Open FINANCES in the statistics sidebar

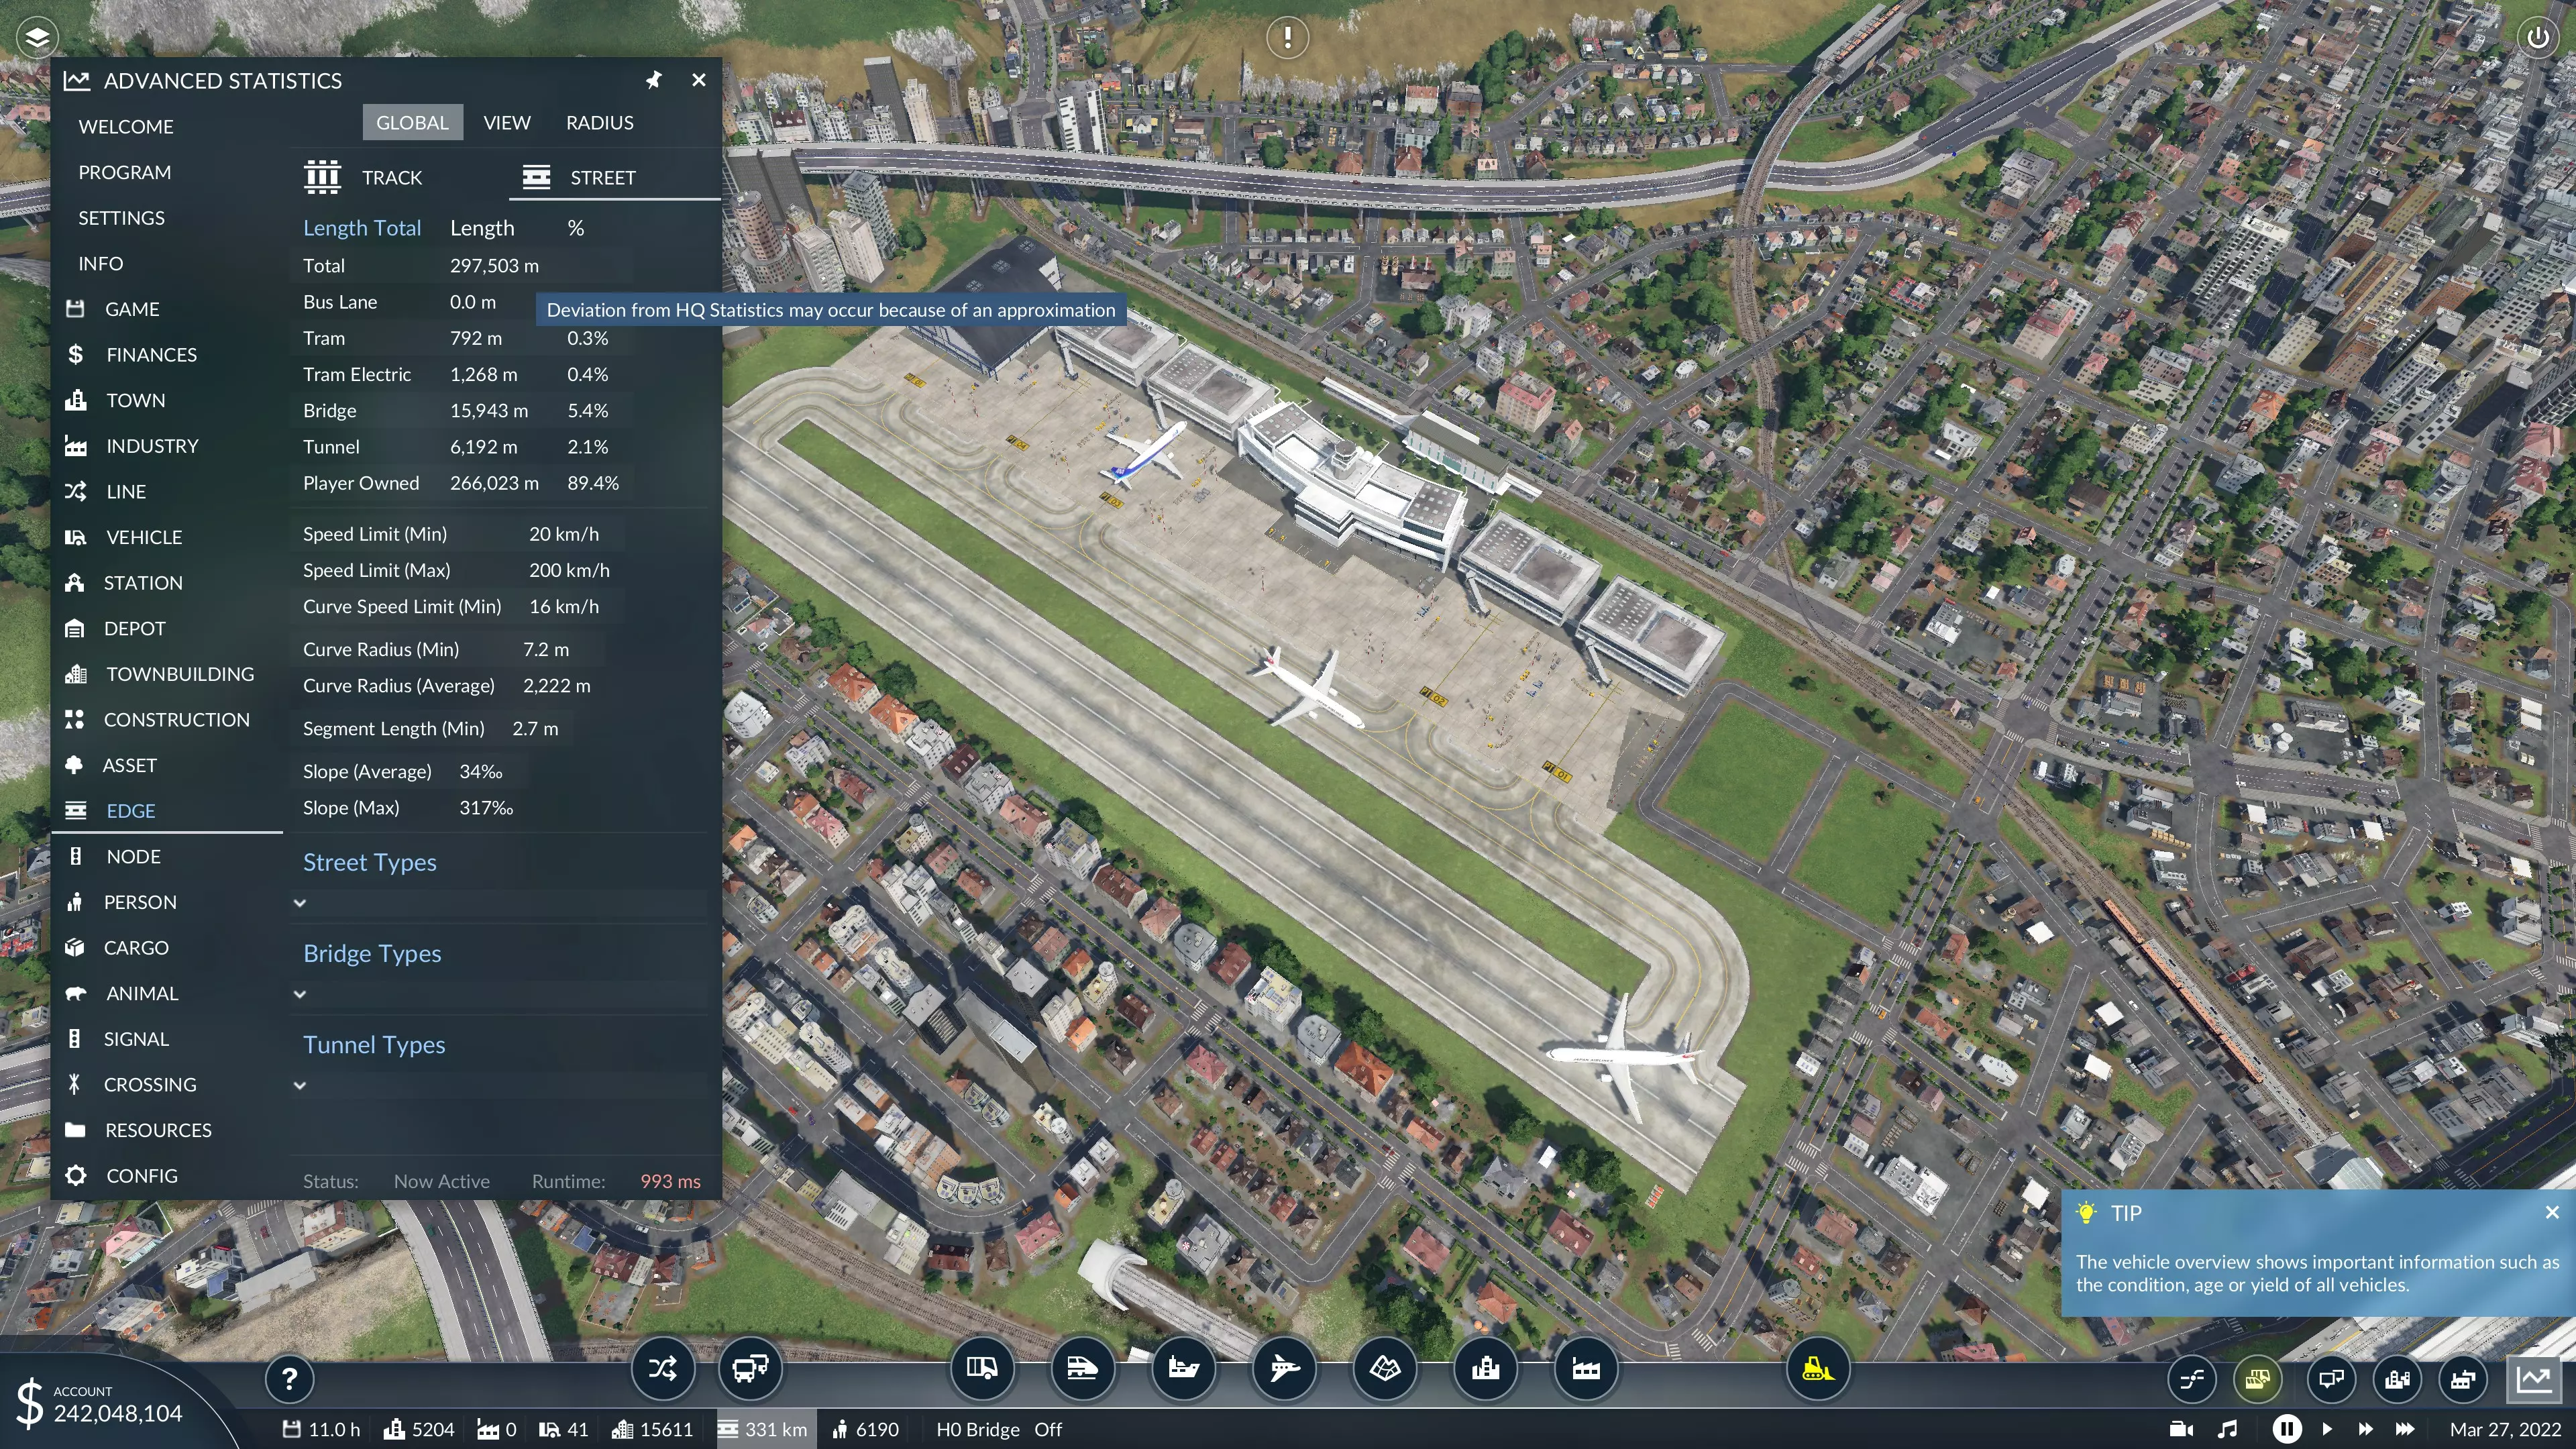coord(151,354)
